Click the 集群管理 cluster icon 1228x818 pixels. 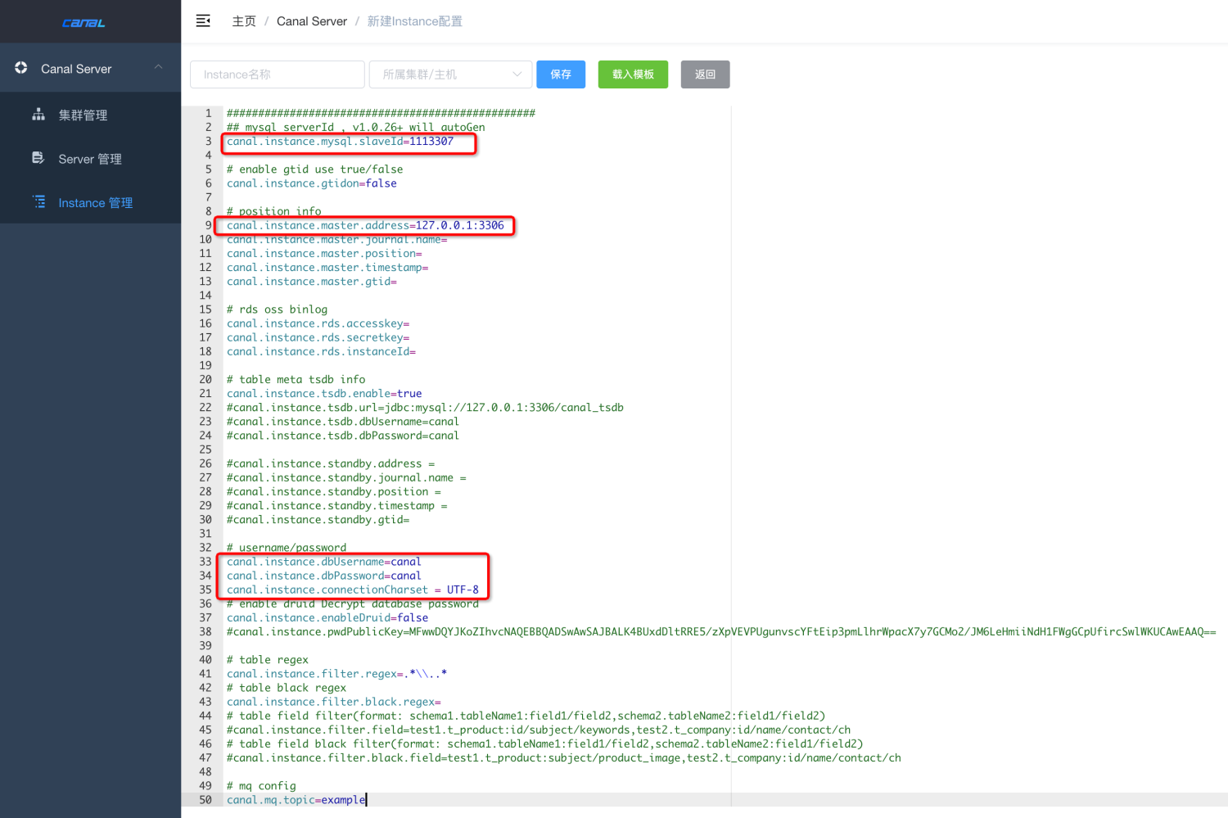[x=38, y=115]
